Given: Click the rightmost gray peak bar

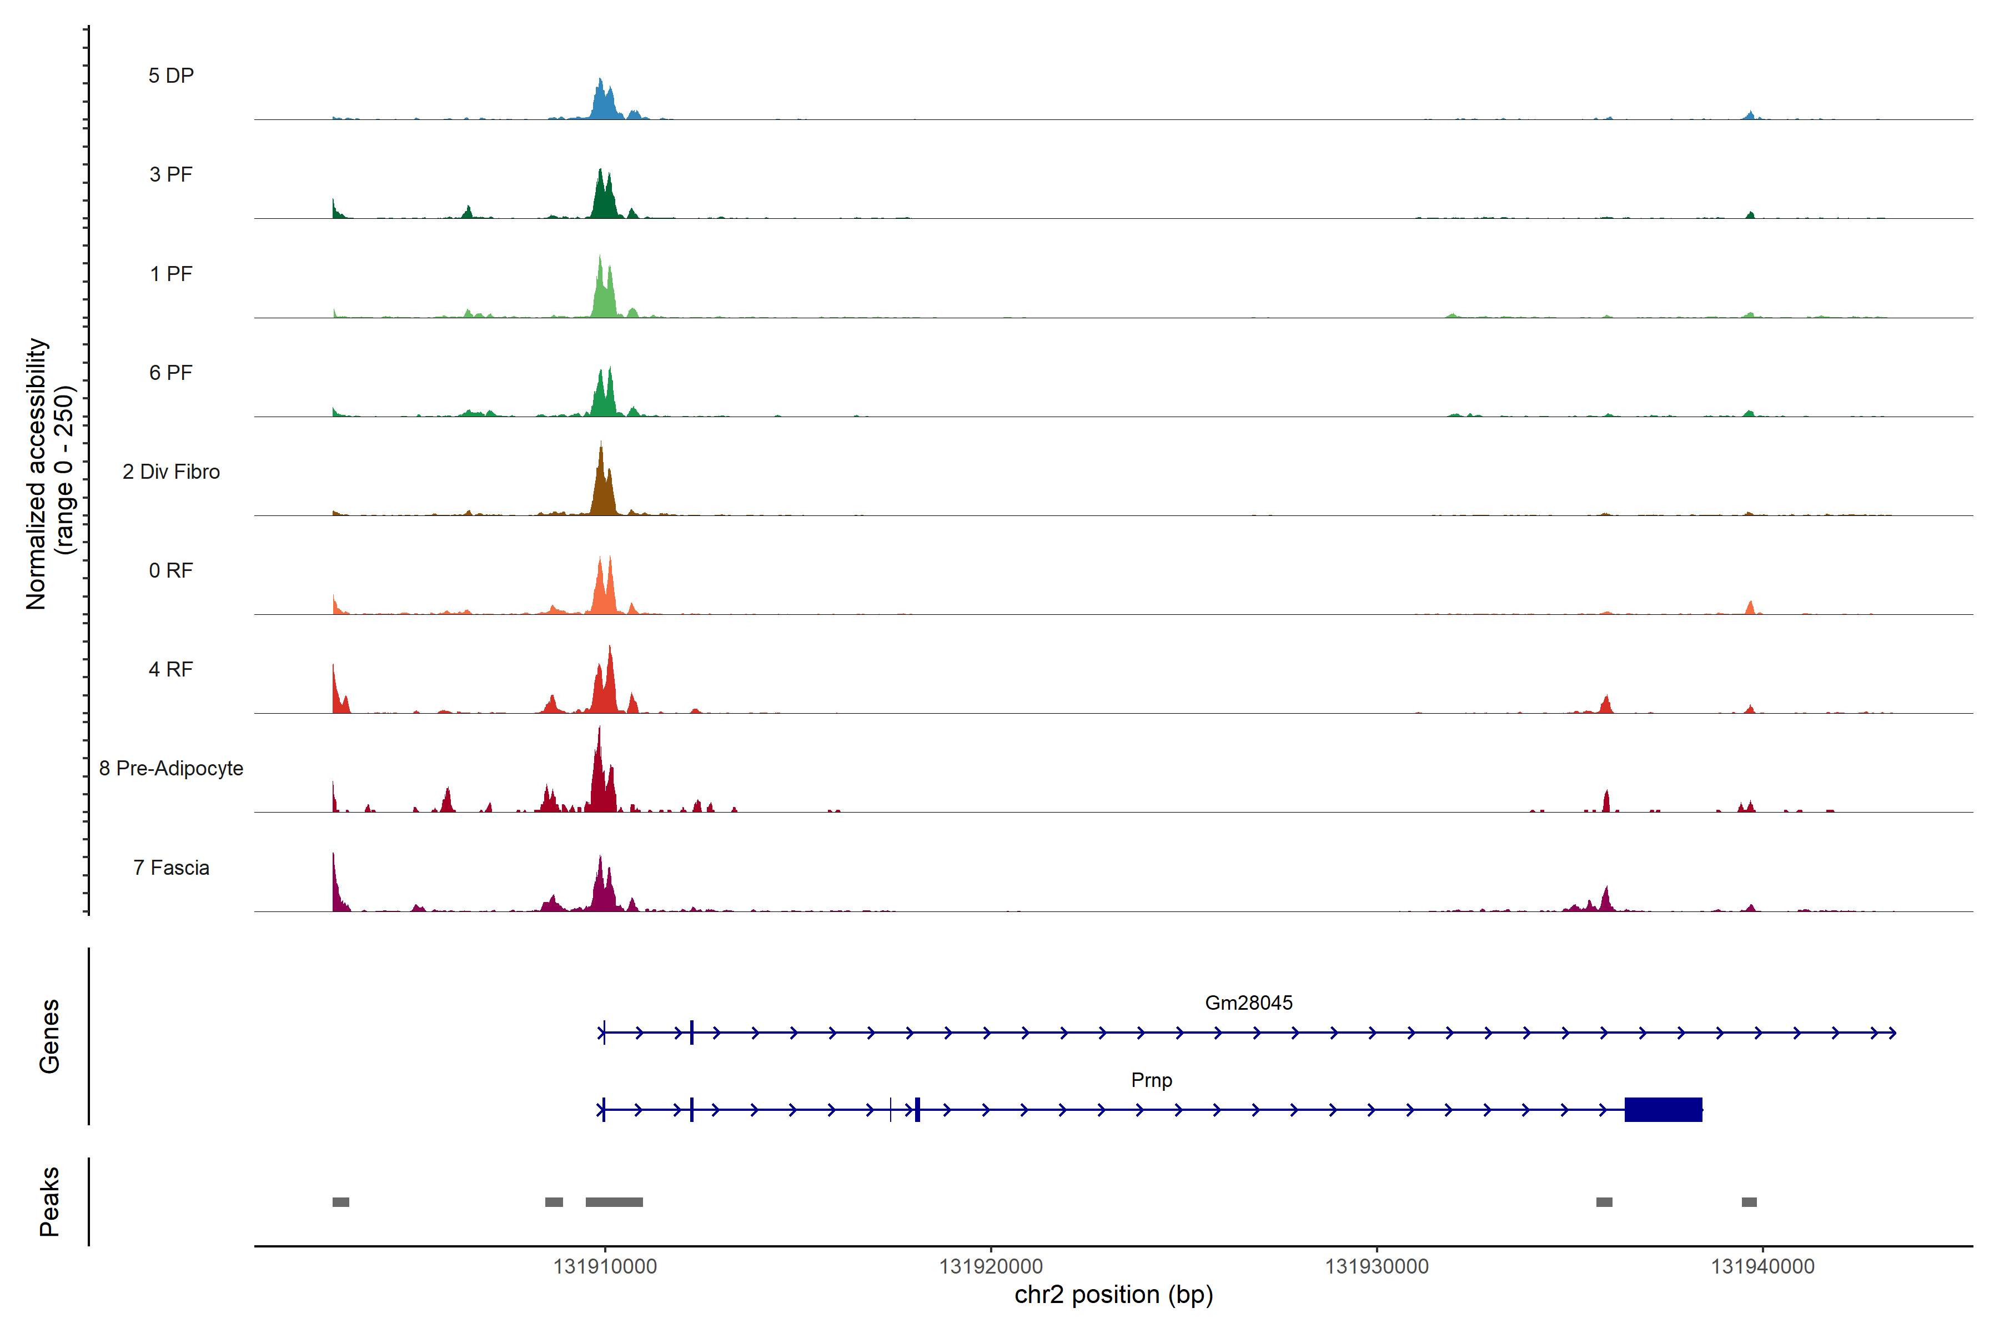Looking at the screenshot, I should [x=1749, y=1202].
